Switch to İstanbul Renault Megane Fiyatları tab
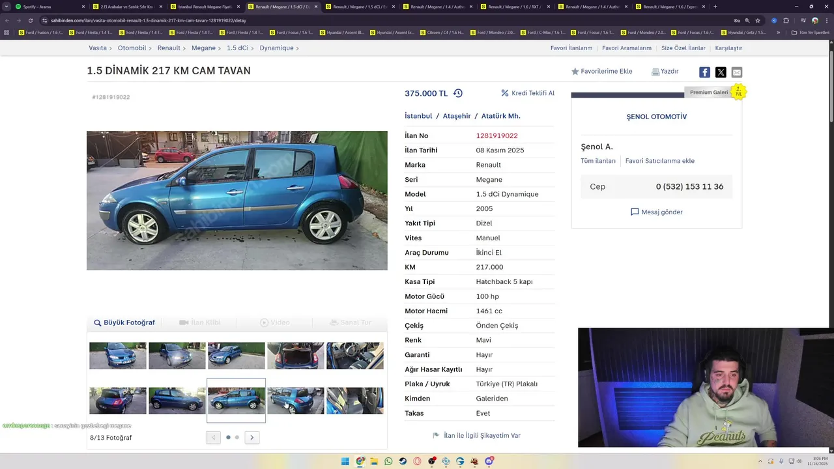Viewport: 834px width, 469px height. tap(204, 7)
